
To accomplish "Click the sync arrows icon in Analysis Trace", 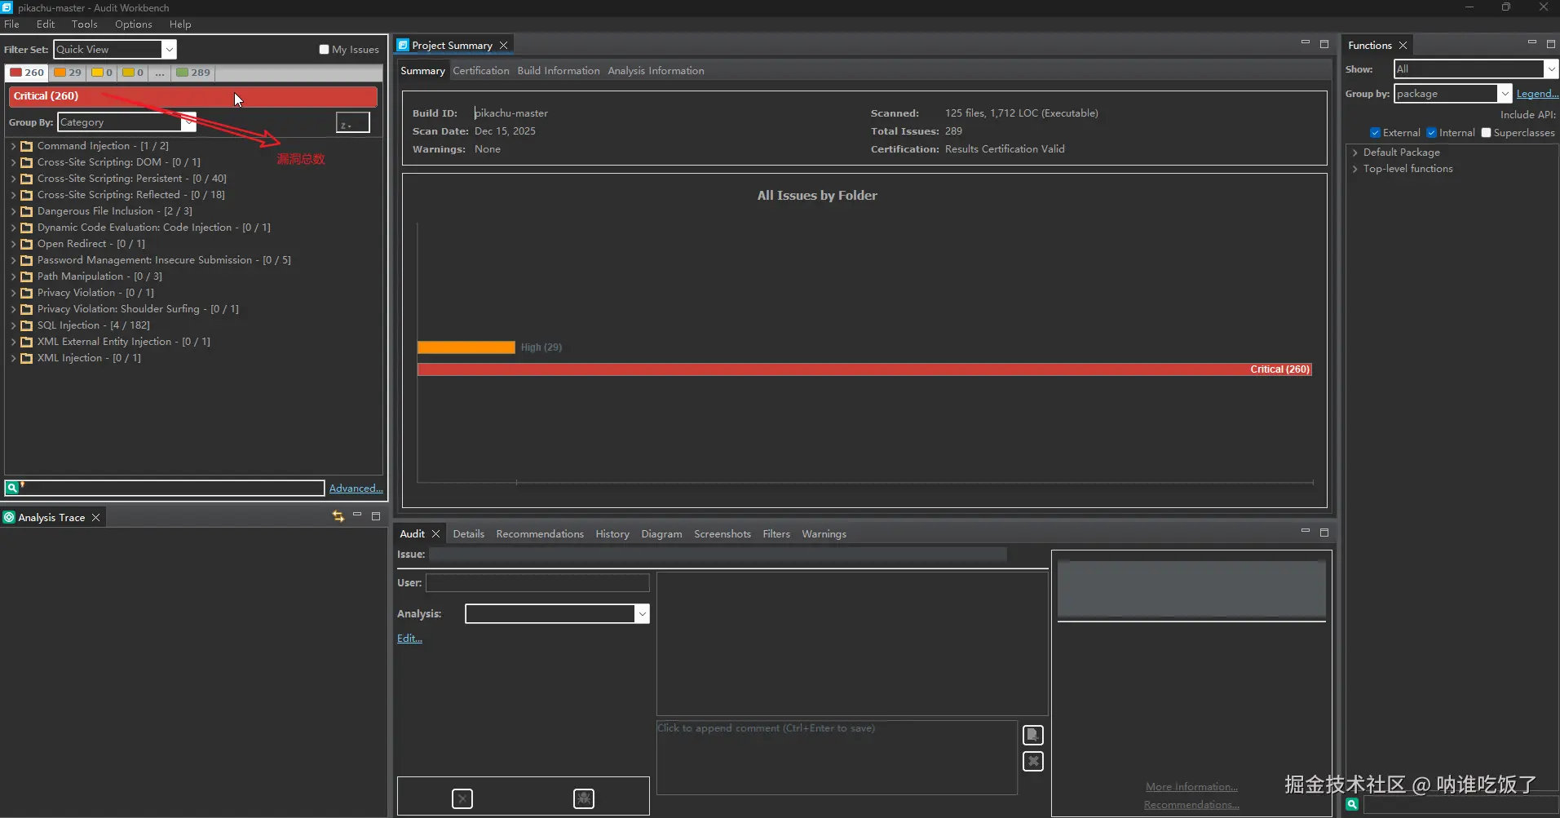I will coord(338,516).
